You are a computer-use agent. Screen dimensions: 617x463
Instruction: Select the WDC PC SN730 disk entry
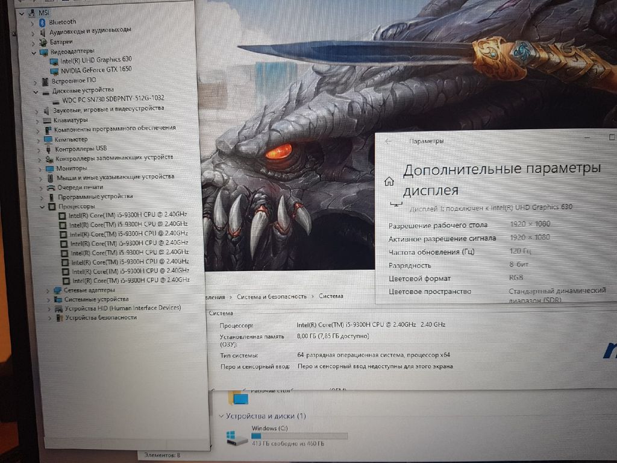(x=113, y=98)
